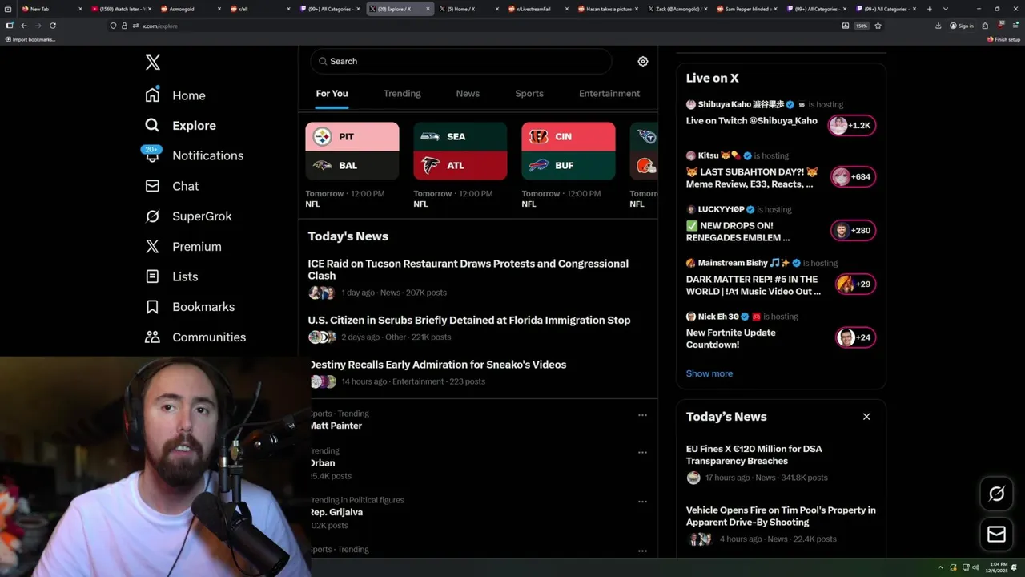Switch to the News tab
The height and width of the screenshot is (577, 1025).
[x=468, y=94]
